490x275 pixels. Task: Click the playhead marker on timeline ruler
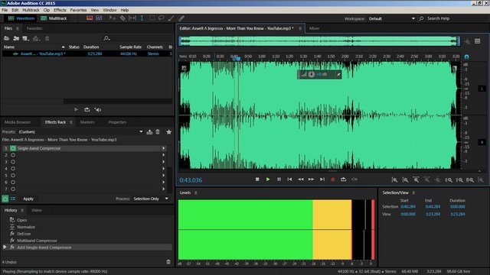(238, 59)
